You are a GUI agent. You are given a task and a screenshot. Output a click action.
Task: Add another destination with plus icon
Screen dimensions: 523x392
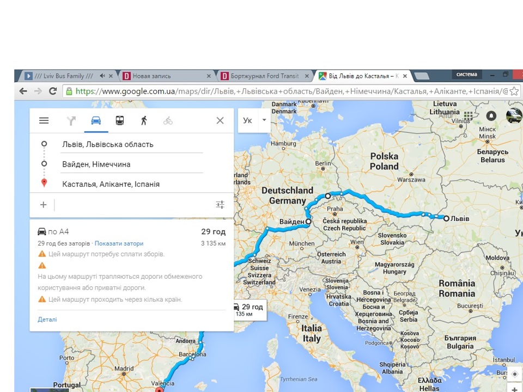tap(44, 205)
